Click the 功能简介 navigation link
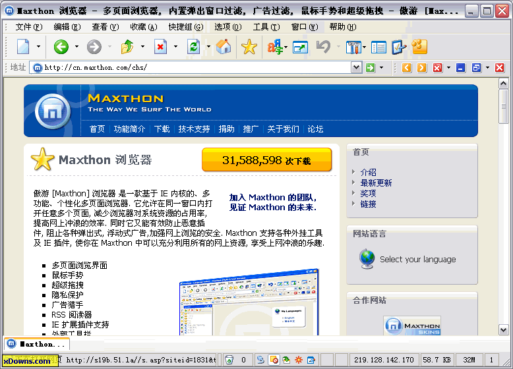 click(x=129, y=128)
